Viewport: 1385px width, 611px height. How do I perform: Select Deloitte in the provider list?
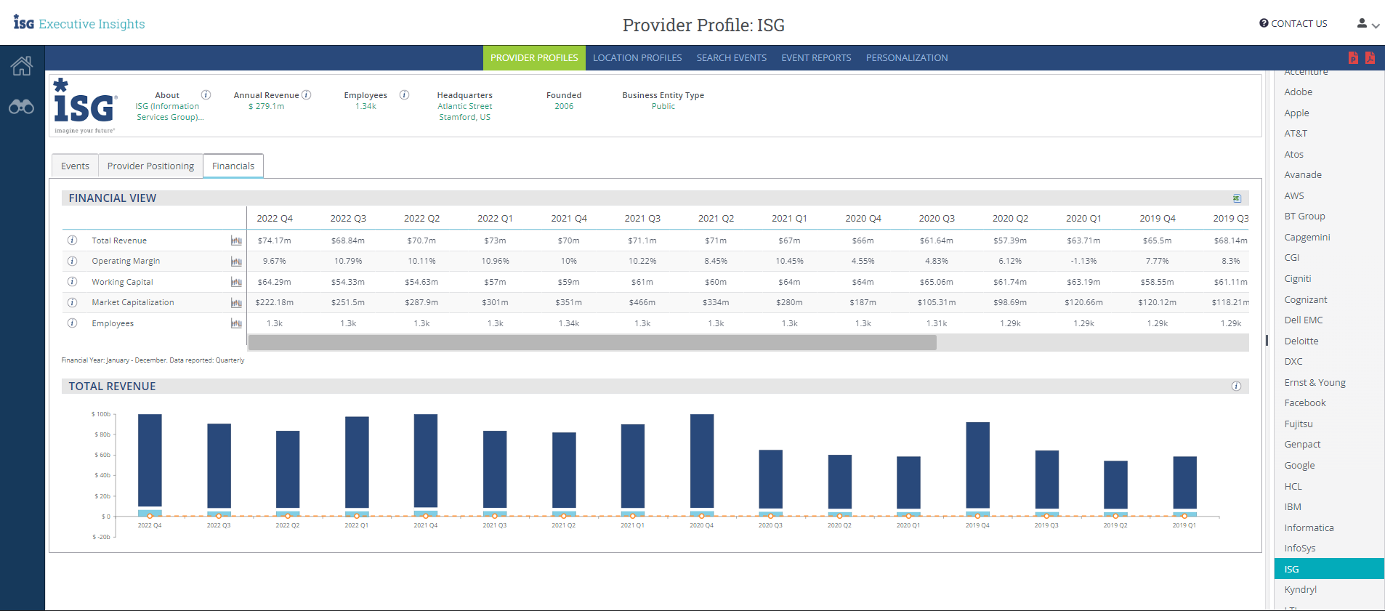click(x=1329, y=341)
